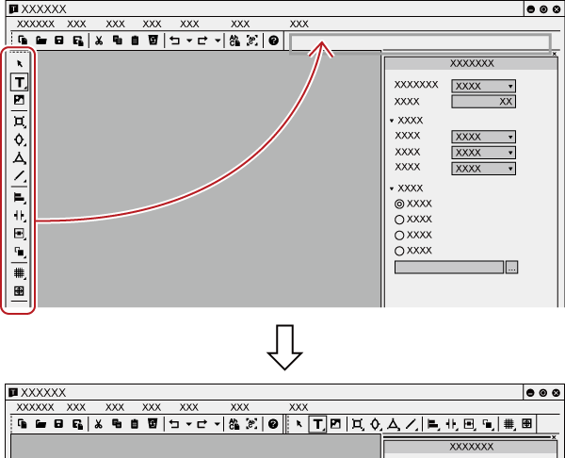Click the path field beside browse button
The height and width of the screenshot is (458, 565).
coord(449,268)
